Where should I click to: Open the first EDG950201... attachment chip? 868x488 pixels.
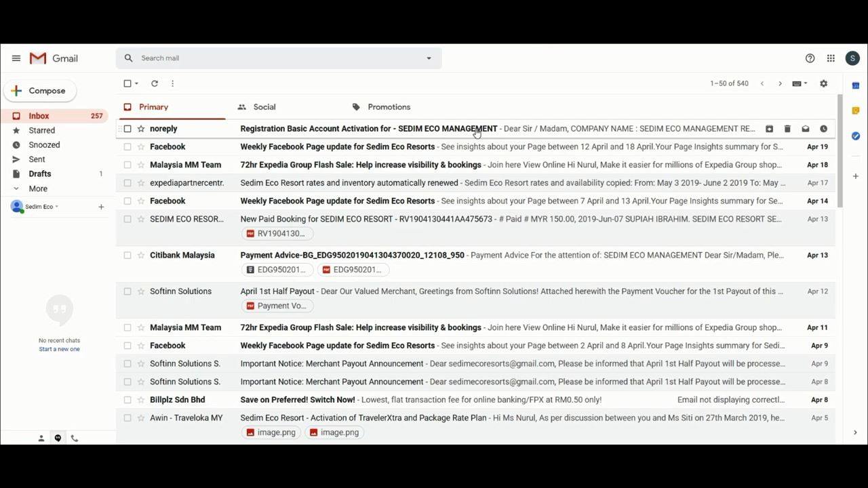[277, 270]
